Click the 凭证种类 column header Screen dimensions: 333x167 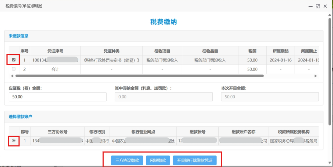[x=112, y=51]
